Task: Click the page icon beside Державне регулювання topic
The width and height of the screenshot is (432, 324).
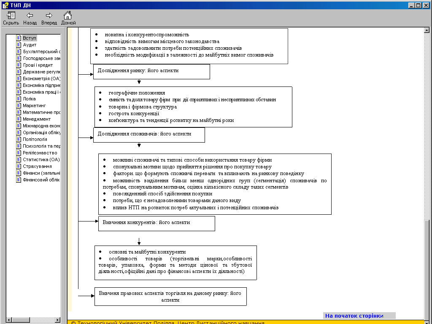Action: (x=19, y=72)
